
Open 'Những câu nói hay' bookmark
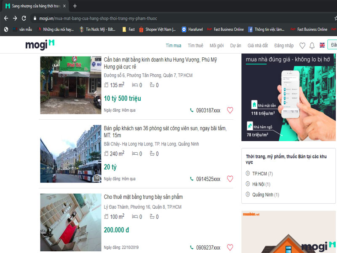[56, 30]
